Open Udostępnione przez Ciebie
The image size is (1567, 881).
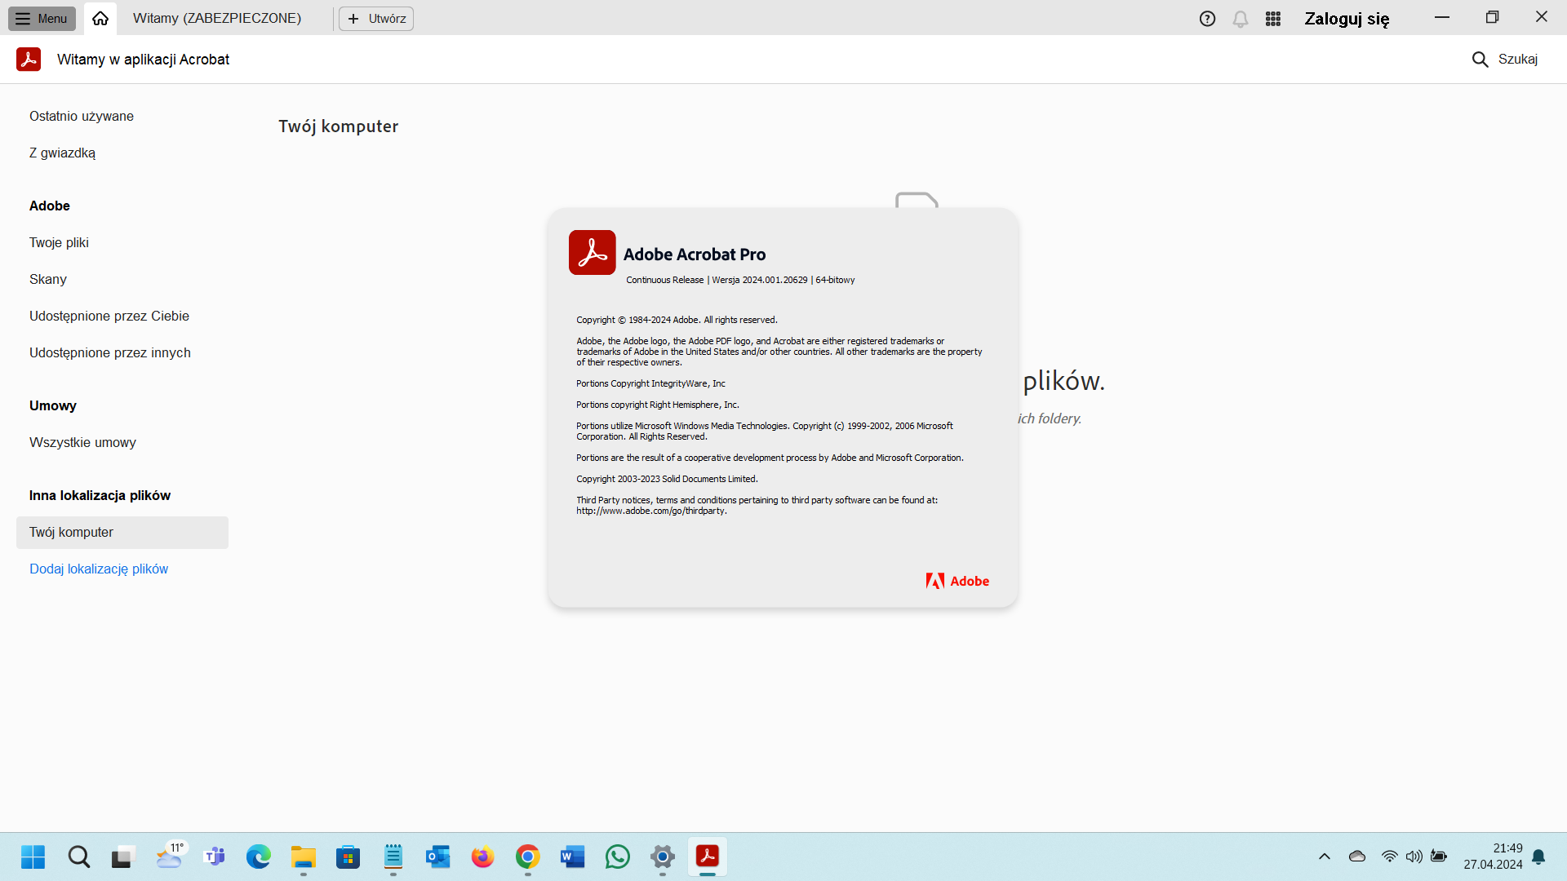pyautogui.click(x=109, y=316)
